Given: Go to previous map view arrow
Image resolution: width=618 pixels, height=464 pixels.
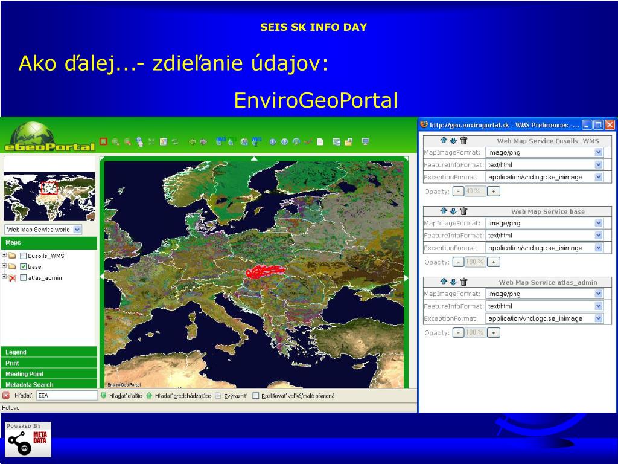Looking at the screenshot, I should click(x=192, y=141).
